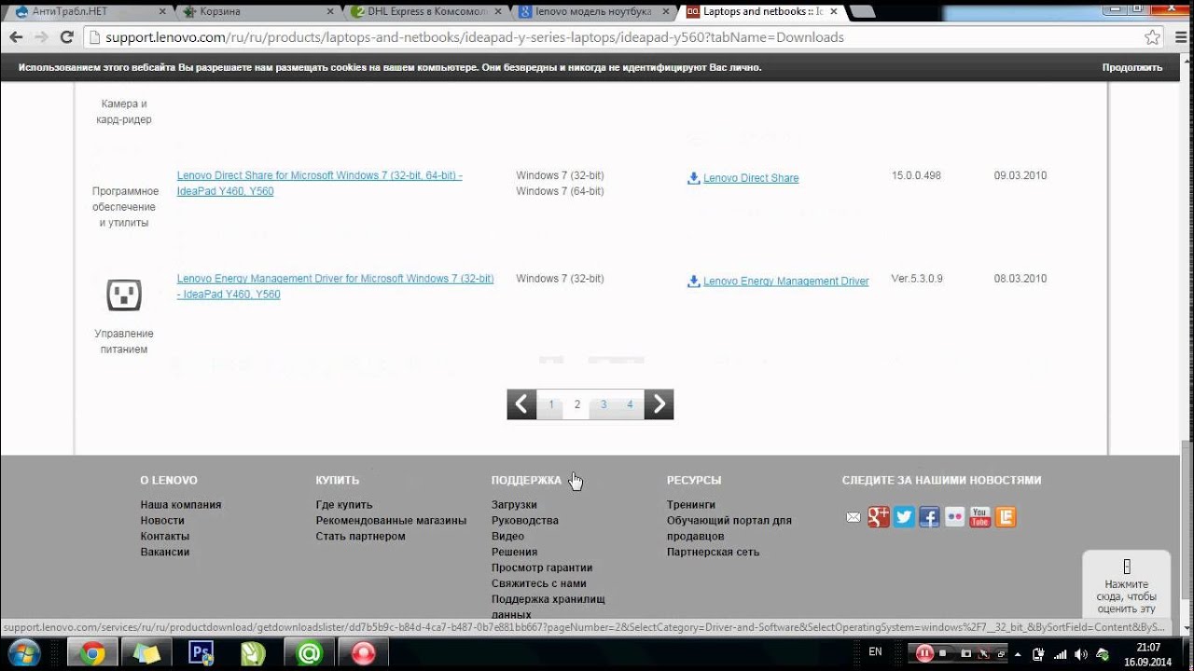This screenshot has width=1194, height=671.
Task: Switch input language via the EN indicator
Action: (x=875, y=652)
